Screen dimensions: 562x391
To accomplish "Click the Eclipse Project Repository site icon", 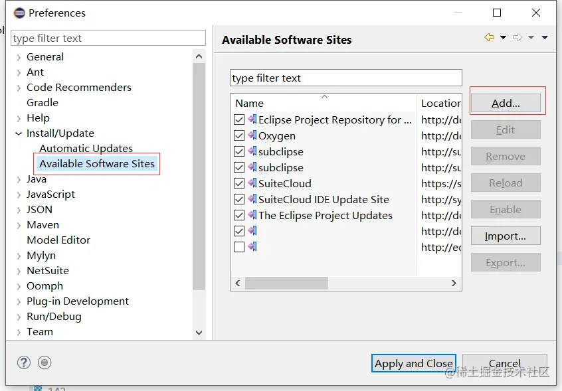I will coord(252,119).
